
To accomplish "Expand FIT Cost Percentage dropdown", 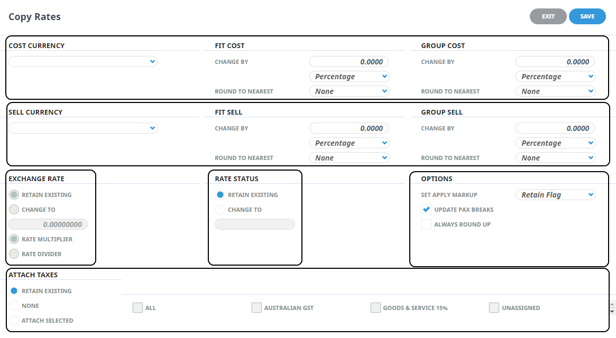I will (x=349, y=77).
